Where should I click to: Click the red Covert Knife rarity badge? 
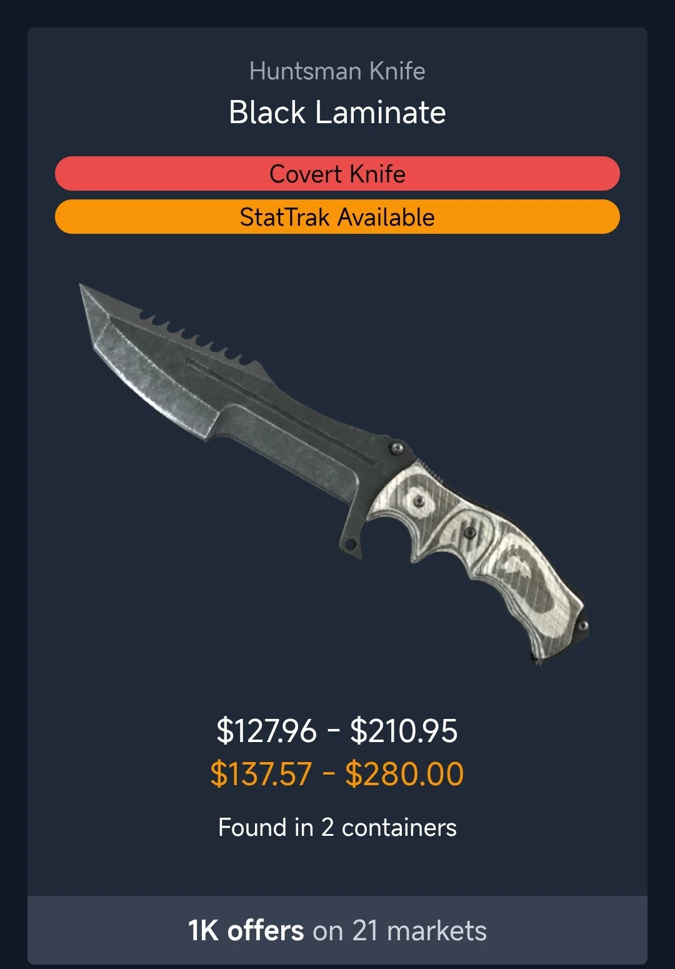pyautogui.click(x=337, y=174)
